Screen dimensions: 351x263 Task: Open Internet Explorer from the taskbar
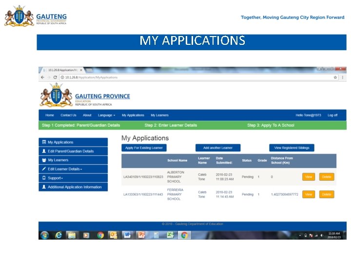[x=58, y=235]
